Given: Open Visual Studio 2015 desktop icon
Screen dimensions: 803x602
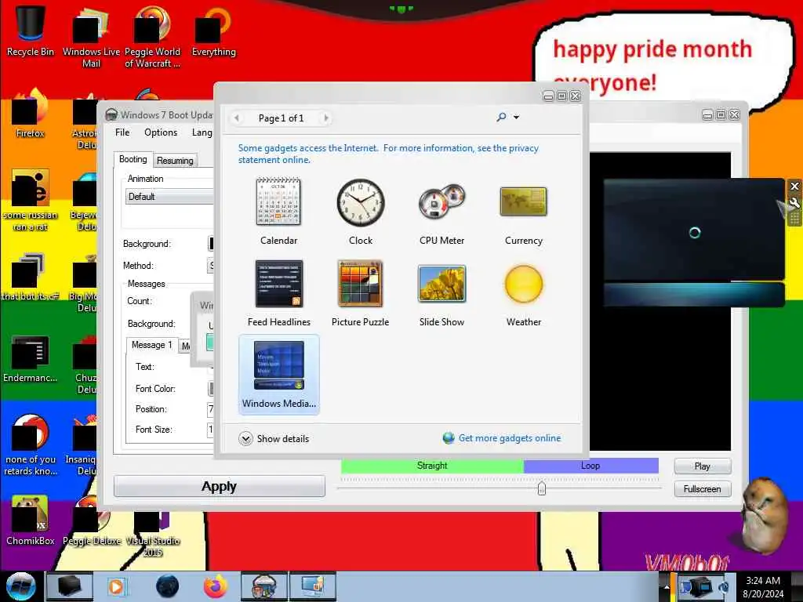Looking at the screenshot, I should (x=153, y=532).
